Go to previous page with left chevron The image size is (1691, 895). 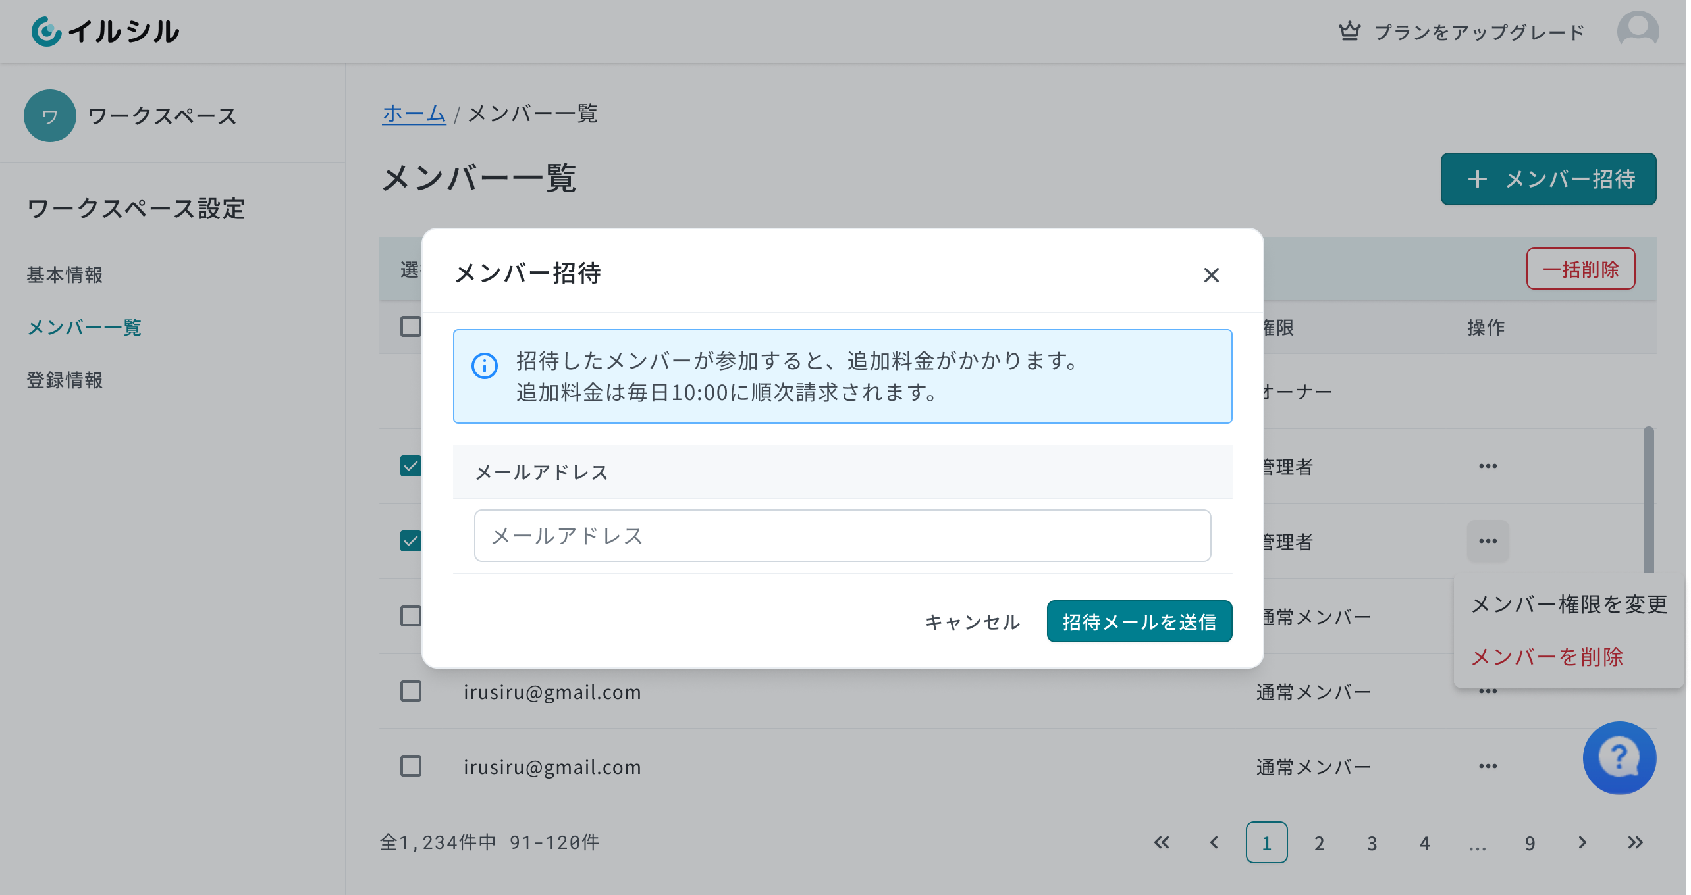(x=1214, y=842)
